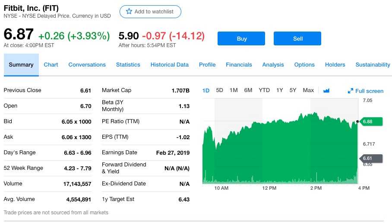392x223 pixels.
Task: Click the 52 Week Range value 4.23 - 7.79
Action: [x=78, y=168]
